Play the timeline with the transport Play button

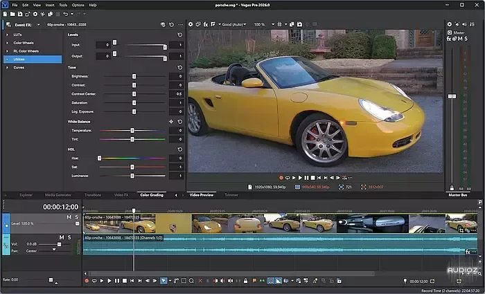tap(109, 281)
